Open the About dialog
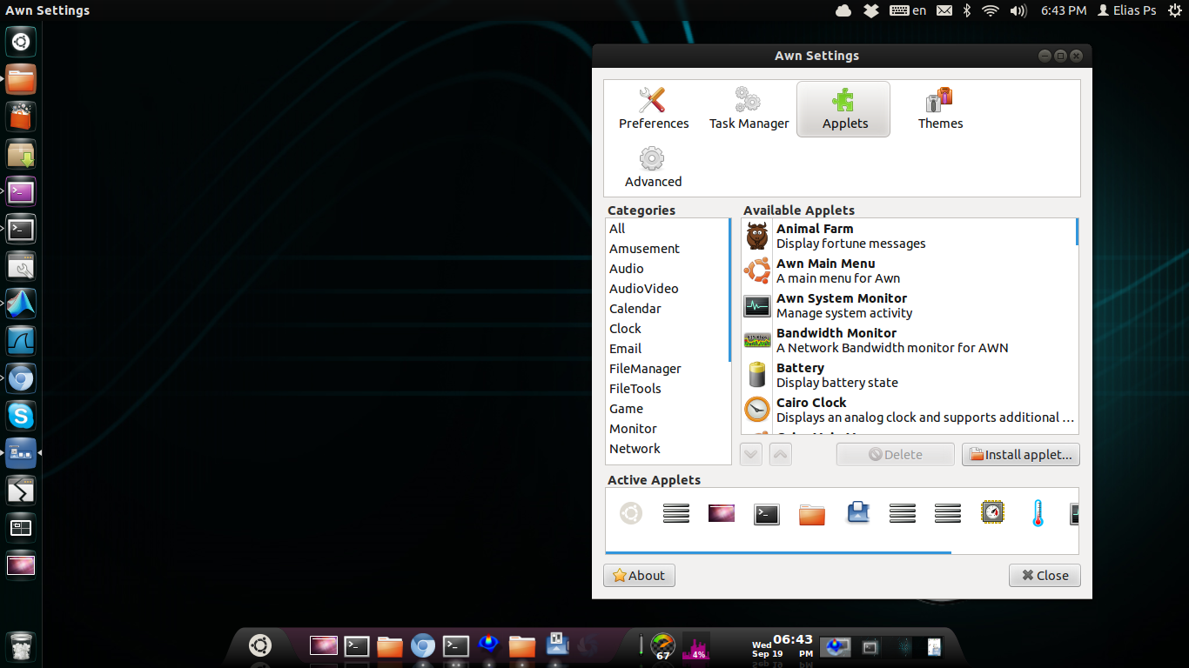The image size is (1189, 668). (x=639, y=576)
